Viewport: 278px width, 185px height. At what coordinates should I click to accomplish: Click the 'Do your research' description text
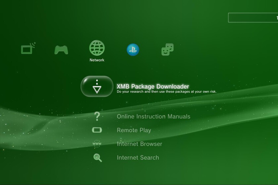point(166,92)
